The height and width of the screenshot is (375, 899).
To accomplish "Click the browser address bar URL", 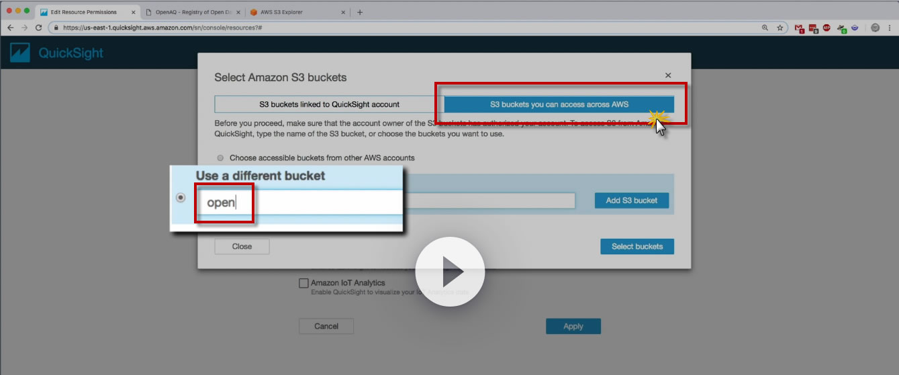I will [162, 28].
